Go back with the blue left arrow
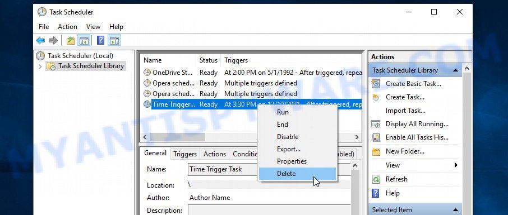 tap(40, 40)
